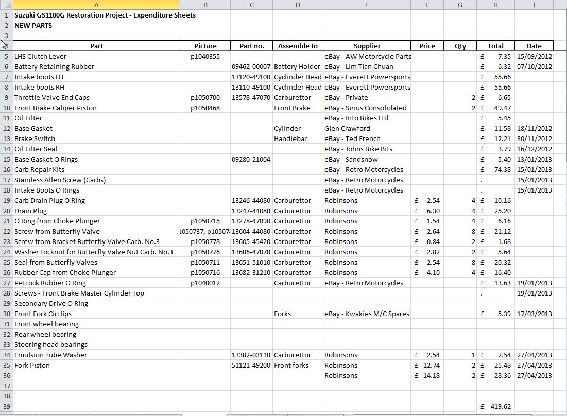Viewport: 567px width, 416px height.
Task: Select row 1 header
Action: tap(6, 15)
